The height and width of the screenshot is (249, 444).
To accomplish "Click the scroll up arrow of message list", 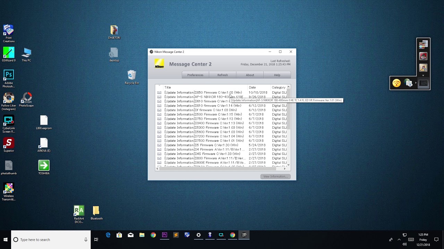I will [288, 87].
